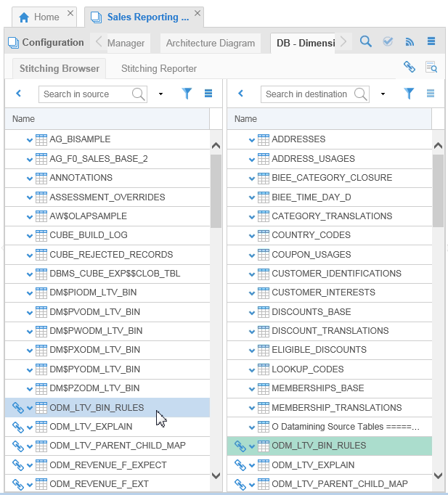Click table icon of AG_BISAMPLE row
Screen dimensions: 448x495
pyautogui.click(x=41, y=139)
